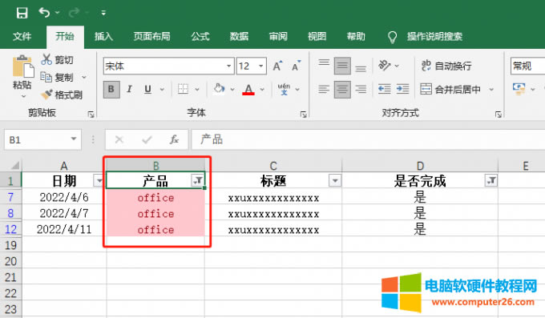Click the Merge & Center (合并后居中) button
545x318 pixels.
click(450, 90)
